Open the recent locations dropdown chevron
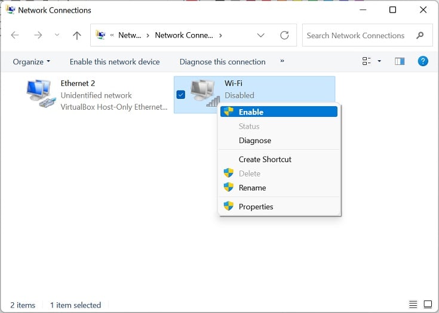This screenshot has width=439, height=313. [57, 35]
